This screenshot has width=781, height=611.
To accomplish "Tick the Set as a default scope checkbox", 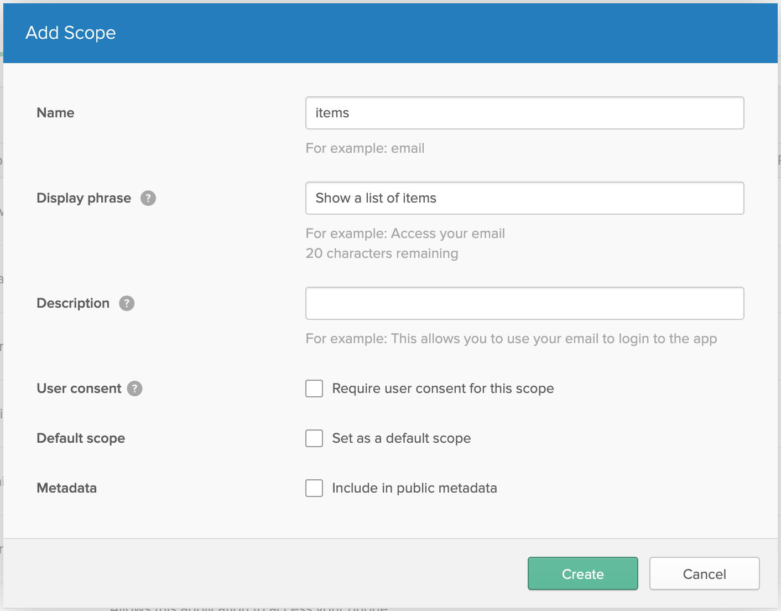I will click(314, 438).
